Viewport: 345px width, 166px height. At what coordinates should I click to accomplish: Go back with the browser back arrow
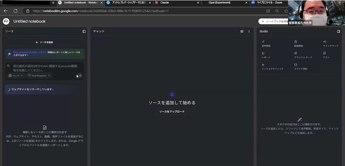(x=6, y=11)
